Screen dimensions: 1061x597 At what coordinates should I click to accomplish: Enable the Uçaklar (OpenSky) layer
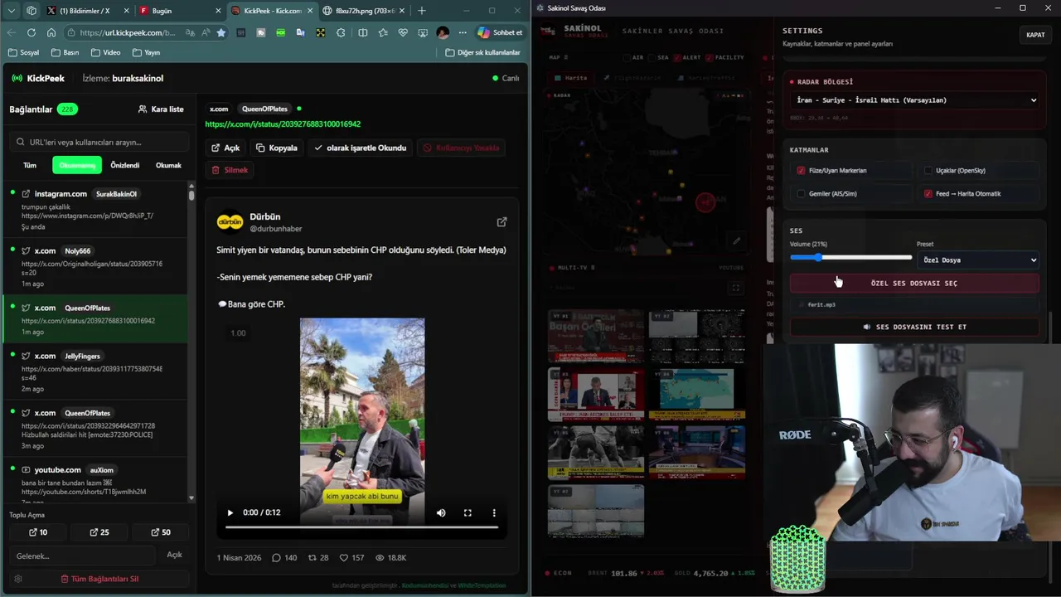coord(928,170)
